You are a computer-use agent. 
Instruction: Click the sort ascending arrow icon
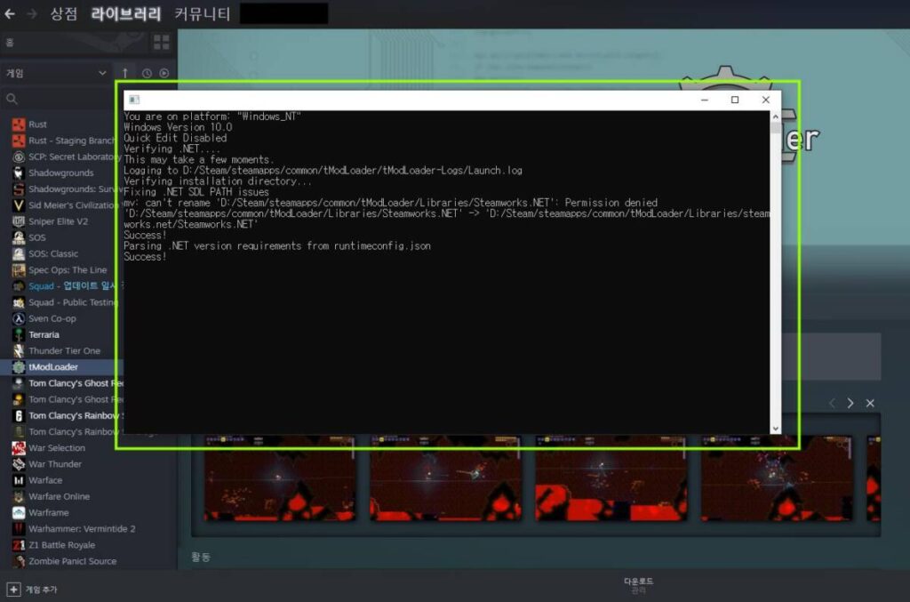pyautogui.click(x=125, y=73)
